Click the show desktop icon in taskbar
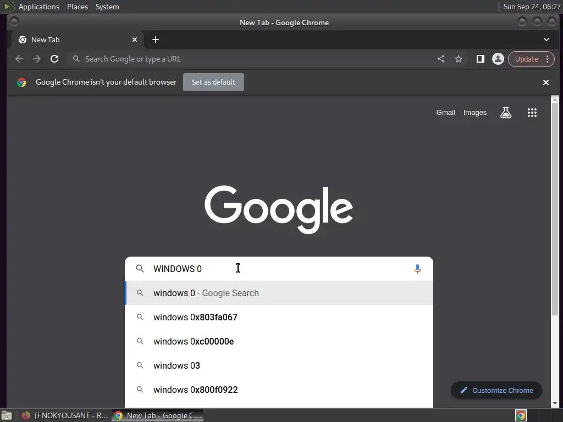Image resolution: width=563 pixels, height=422 pixels. (x=7, y=415)
